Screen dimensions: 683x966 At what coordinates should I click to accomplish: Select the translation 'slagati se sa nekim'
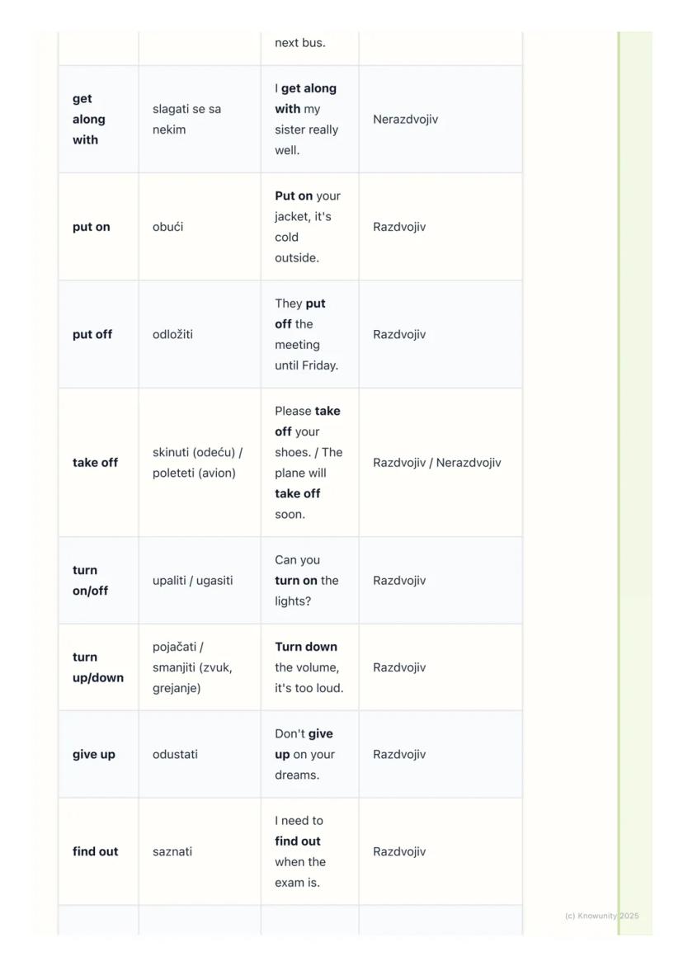[186, 120]
